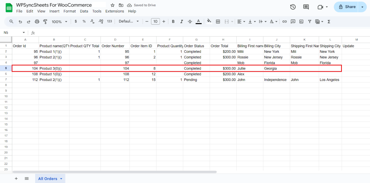Insert a chart

pyautogui.click(x=301, y=21)
